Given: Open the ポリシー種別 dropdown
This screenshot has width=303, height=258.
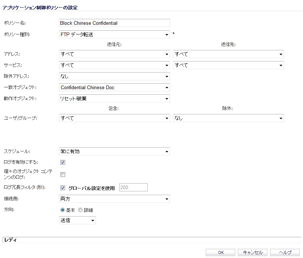Looking at the screenshot, I should [x=114, y=34].
